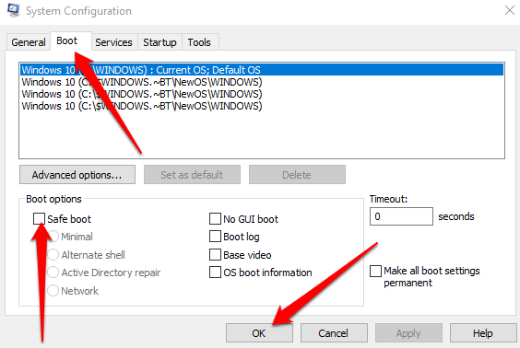Viewport: 520px width, 348px height.
Task: Enable the Boot log option
Action: (215, 237)
